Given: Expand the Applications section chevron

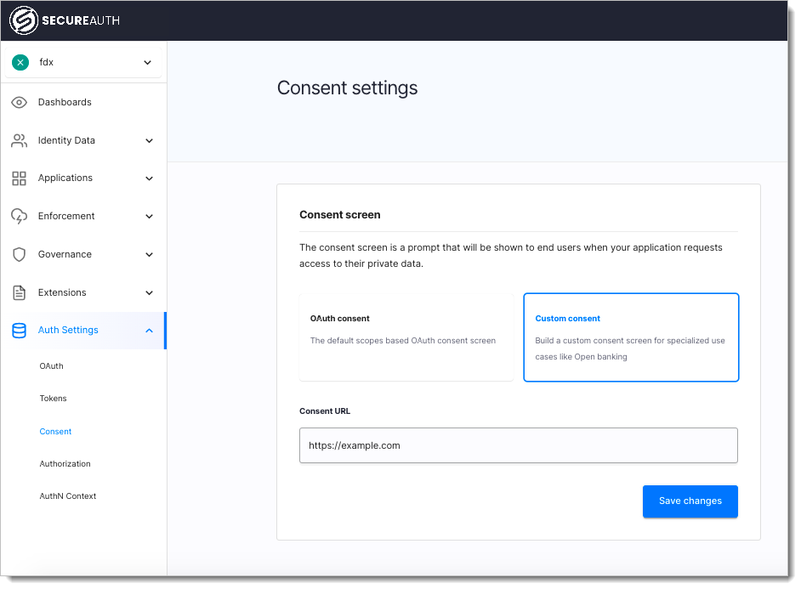Looking at the screenshot, I should (x=149, y=178).
